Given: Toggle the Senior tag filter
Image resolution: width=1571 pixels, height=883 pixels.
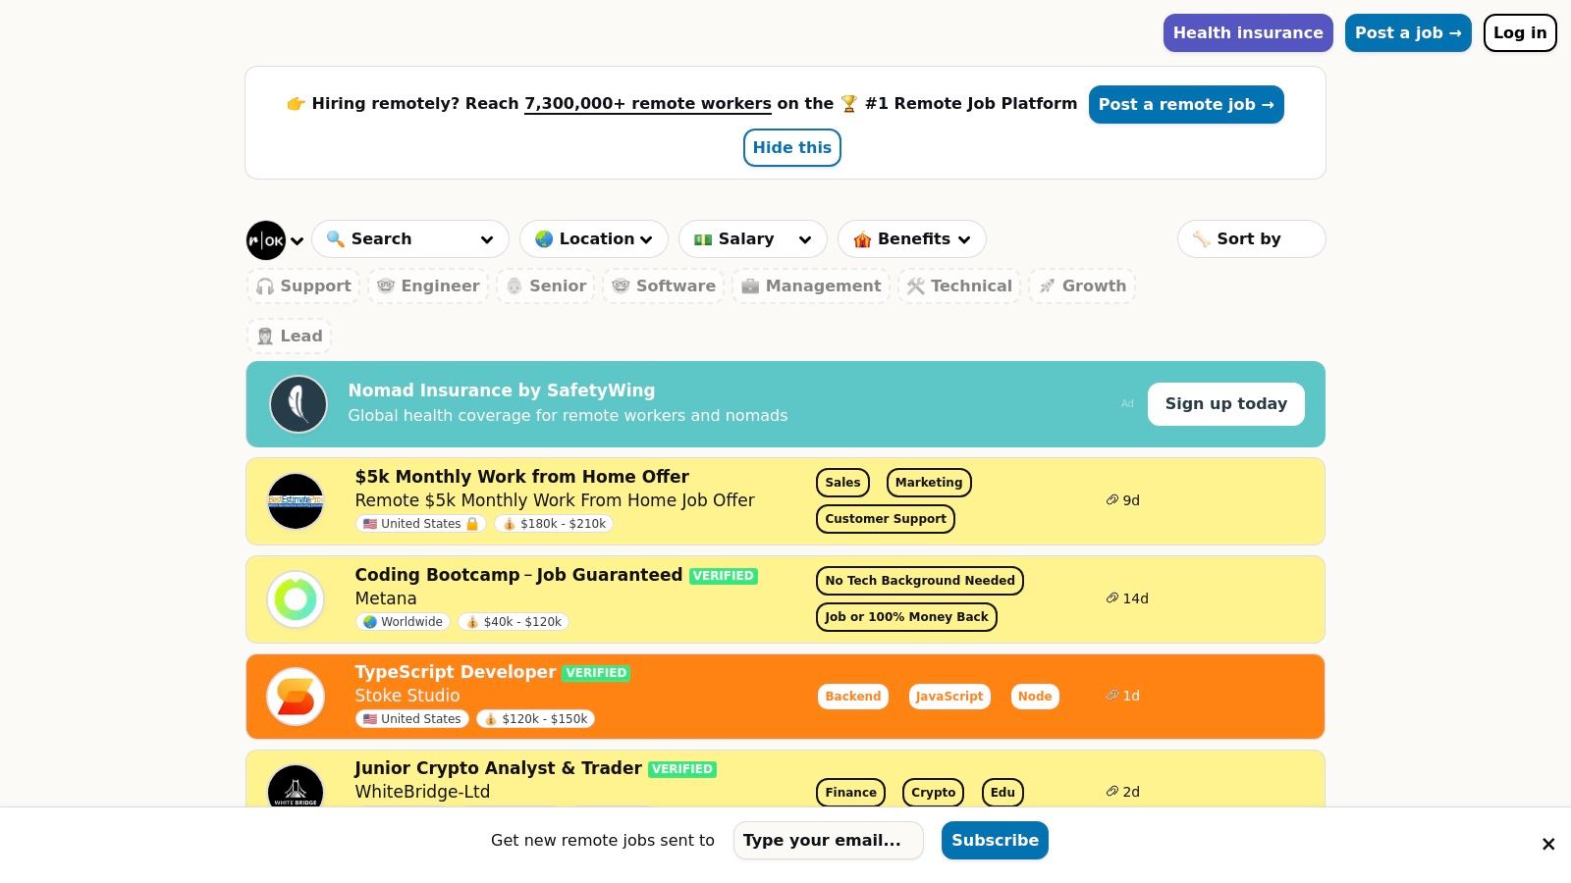Looking at the screenshot, I should tap(546, 286).
